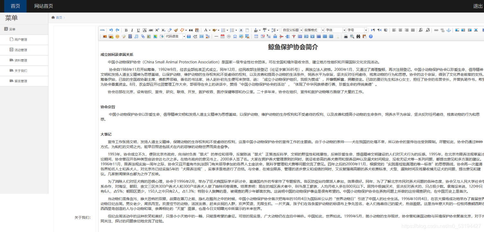This screenshot has width=484, height=232.
Task: Redo the last undone edit
Action: [118, 30]
